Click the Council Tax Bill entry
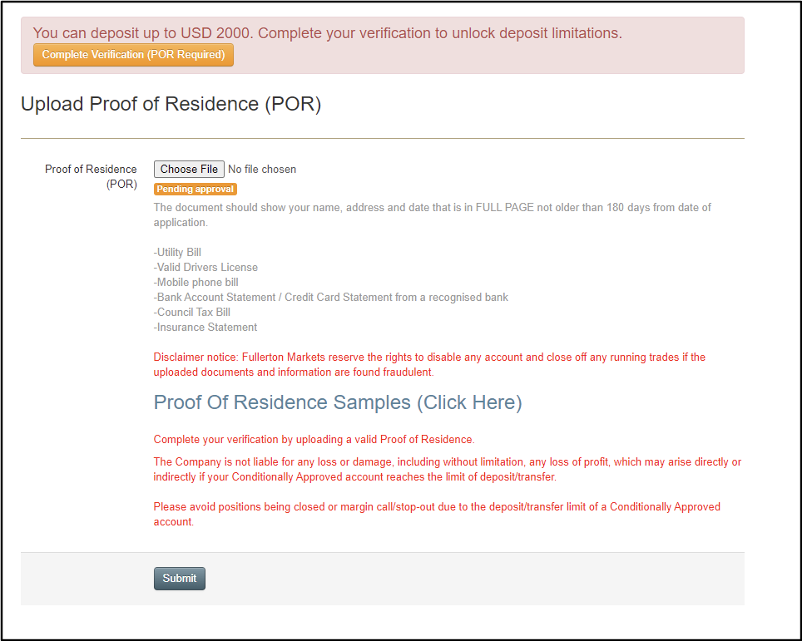The width and height of the screenshot is (802, 641). click(191, 313)
